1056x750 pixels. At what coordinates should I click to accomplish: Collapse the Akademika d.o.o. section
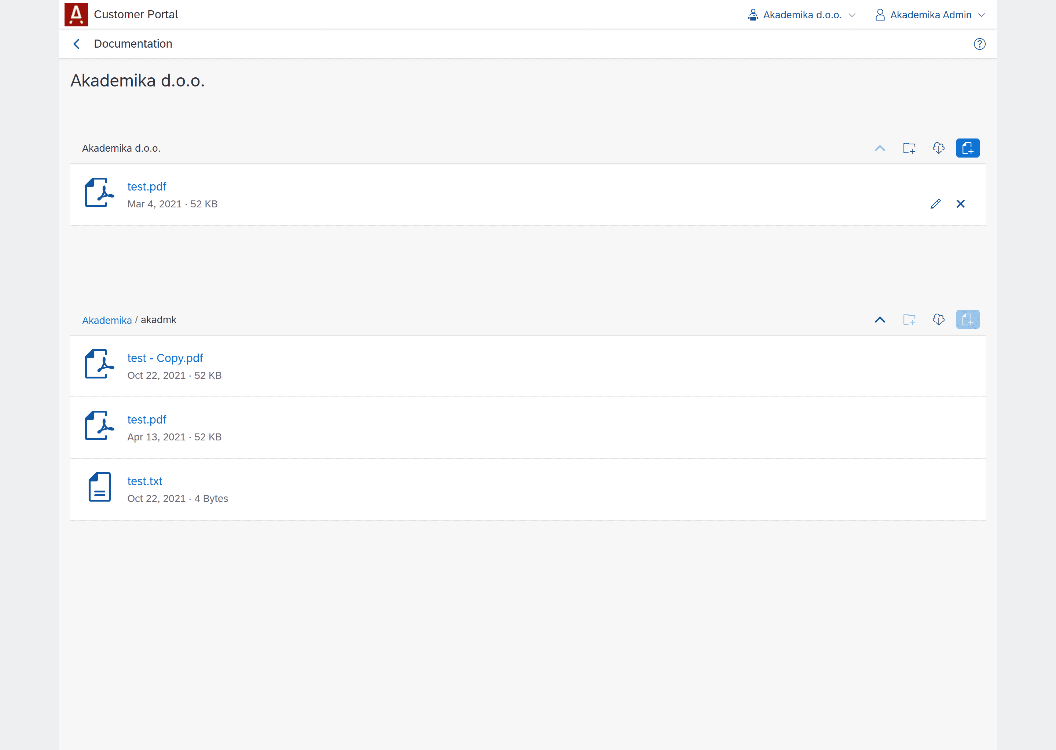[x=880, y=148]
